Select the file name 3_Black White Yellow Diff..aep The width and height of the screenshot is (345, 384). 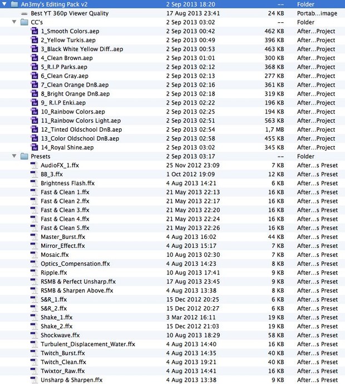(x=82, y=49)
